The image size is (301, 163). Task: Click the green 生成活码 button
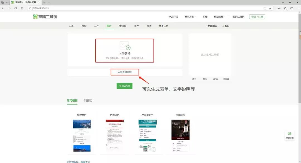click(x=124, y=86)
